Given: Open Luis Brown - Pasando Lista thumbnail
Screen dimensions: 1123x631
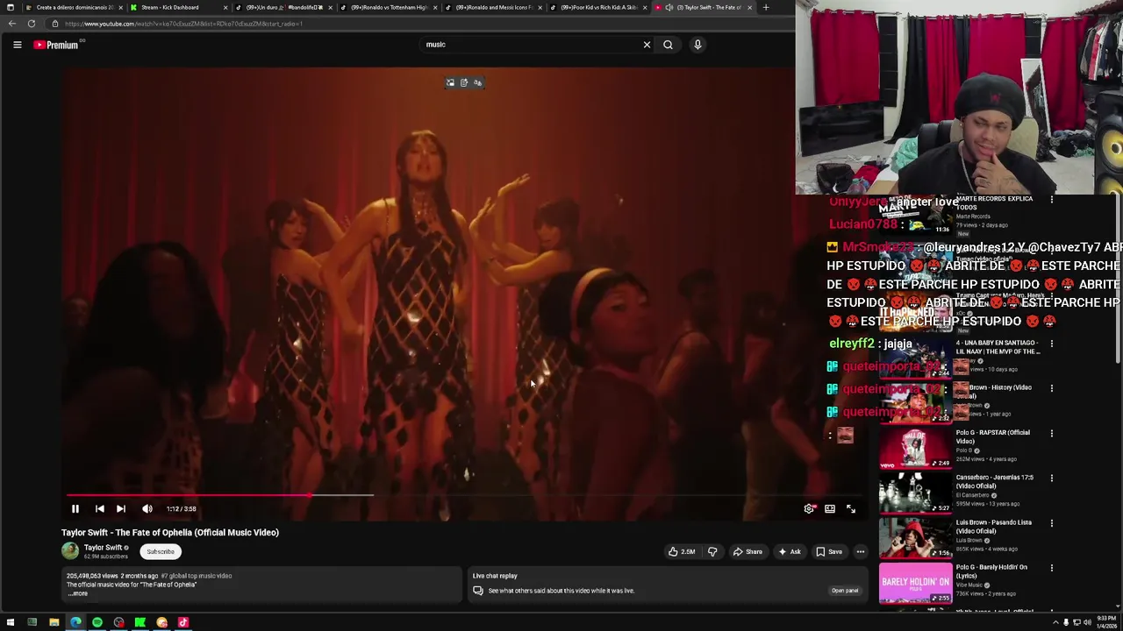Looking at the screenshot, I should coord(915,537).
